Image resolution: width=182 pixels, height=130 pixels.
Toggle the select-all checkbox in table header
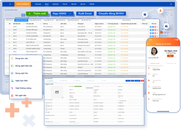6,24
